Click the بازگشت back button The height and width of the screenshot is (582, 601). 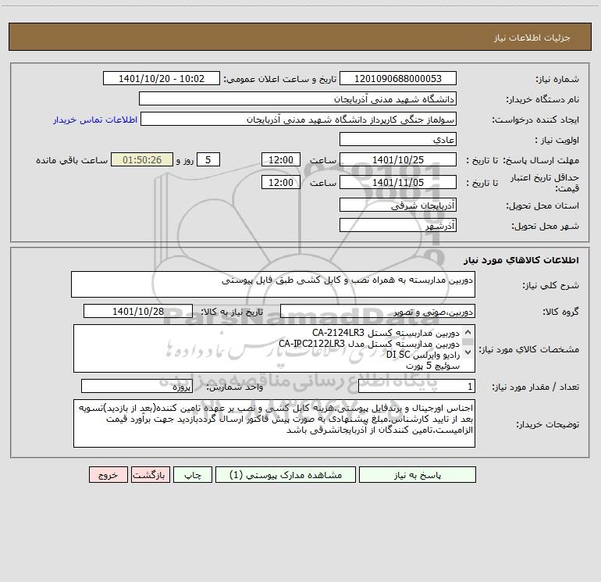tap(150, 474)
